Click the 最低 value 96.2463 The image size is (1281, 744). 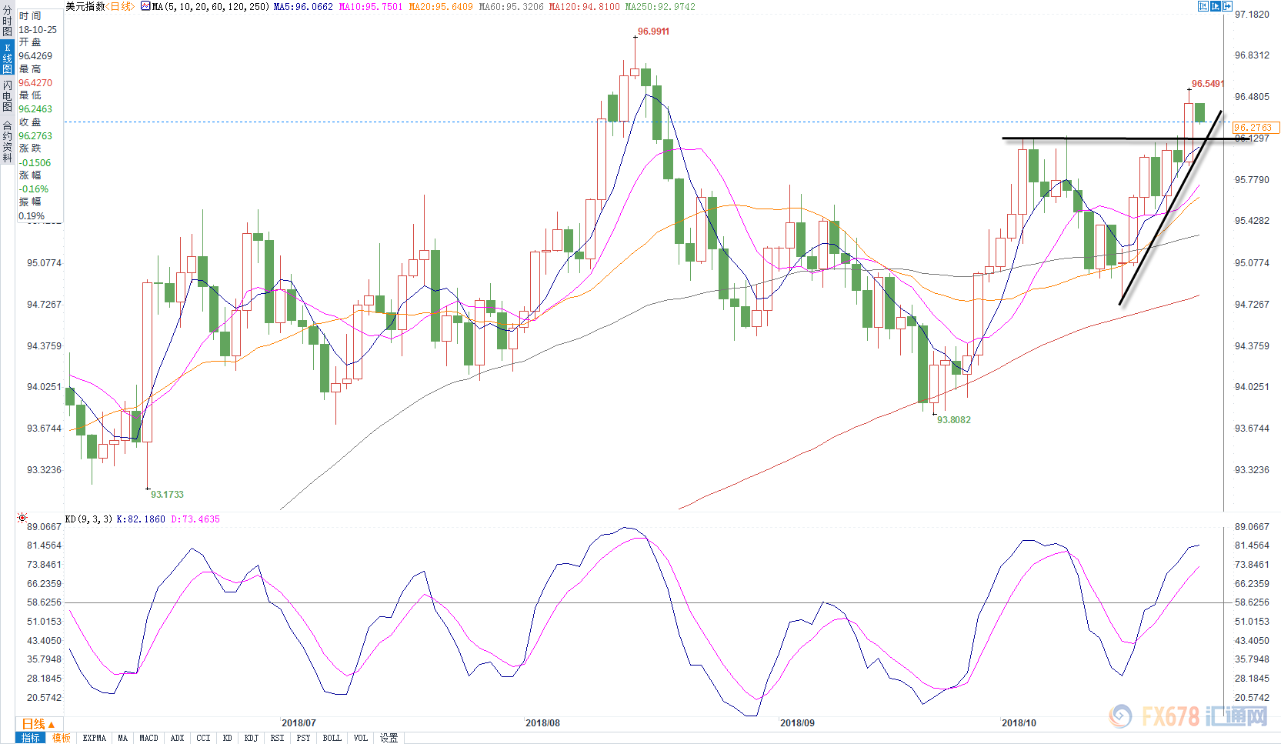[x=35, y=109]
